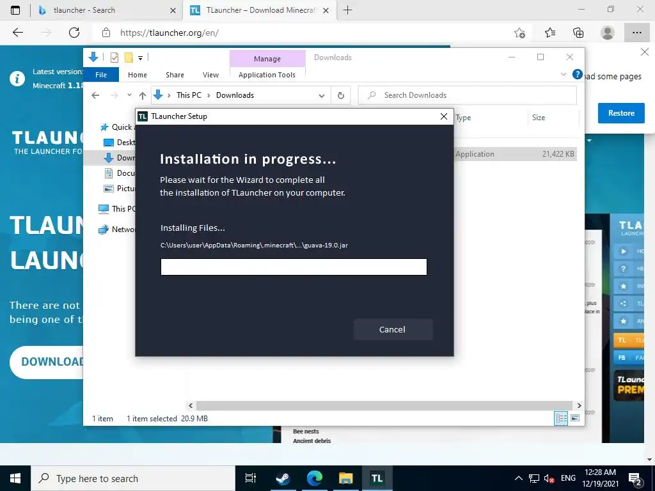Open the View ribbon tab
The height and width of the screenshot is (491, 655).
tap(210, 75)
